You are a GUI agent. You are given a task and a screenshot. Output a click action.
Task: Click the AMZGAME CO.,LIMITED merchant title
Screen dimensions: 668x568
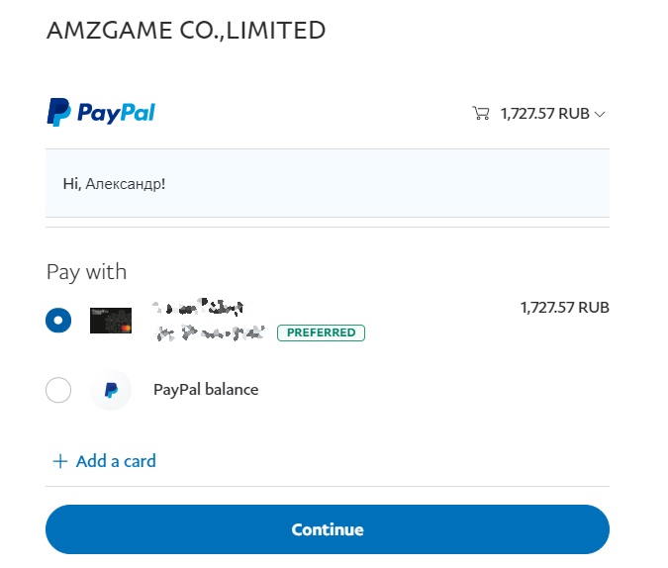coord(186,31)
